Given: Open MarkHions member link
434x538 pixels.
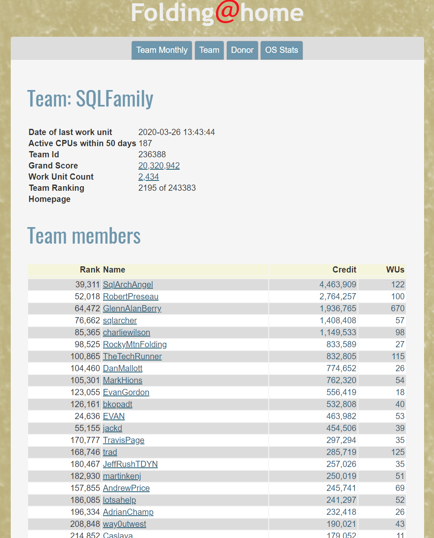Looking at the screenshot, I should coord(123,380).
